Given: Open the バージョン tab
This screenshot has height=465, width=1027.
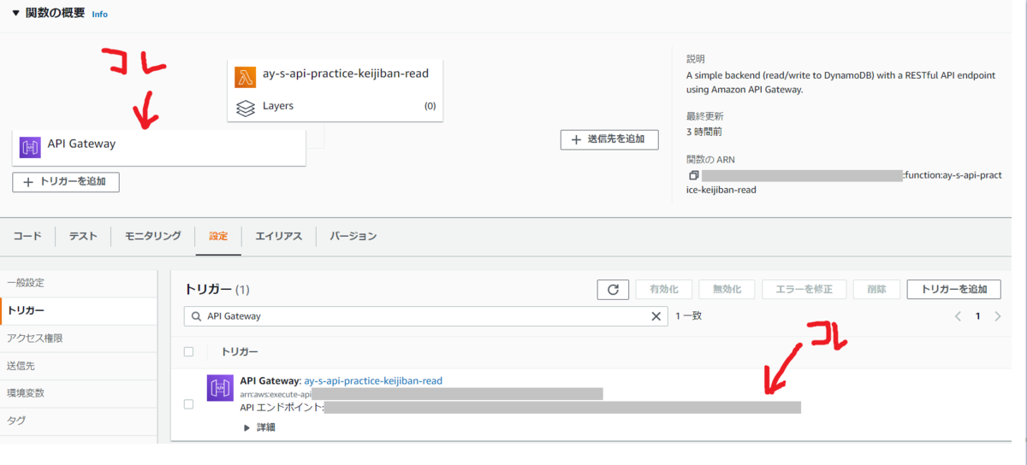Looking at the screenshot, I should point(353,236).
